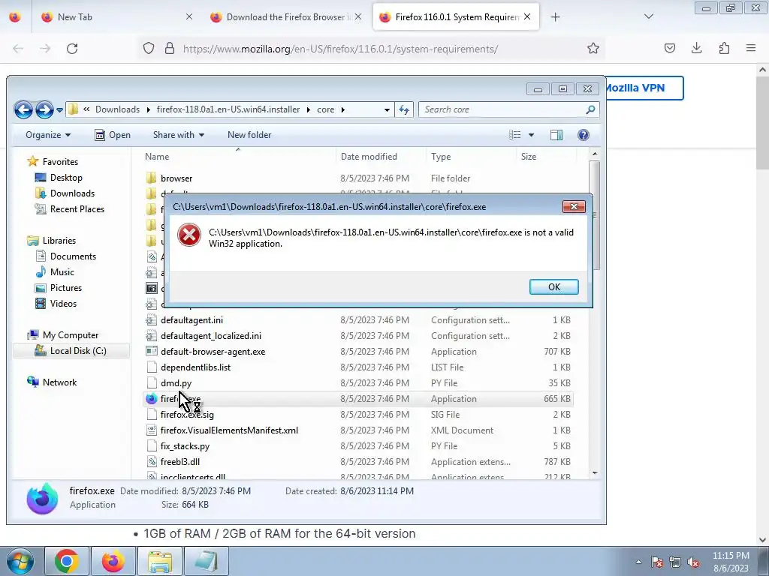Viewport: 769px width, 576px height.
Task: Select the firefox.VisualElementsManifest.xml file
Action: pyautogui.click(x=229, y=430)
